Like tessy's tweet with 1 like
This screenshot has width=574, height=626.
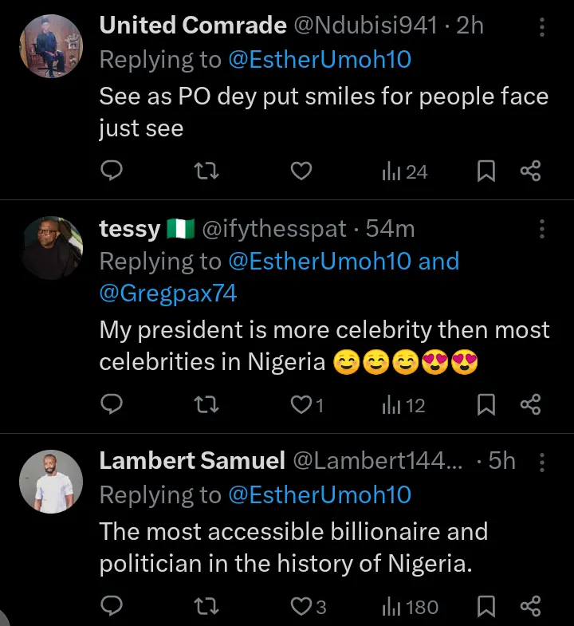pos(301,405)
